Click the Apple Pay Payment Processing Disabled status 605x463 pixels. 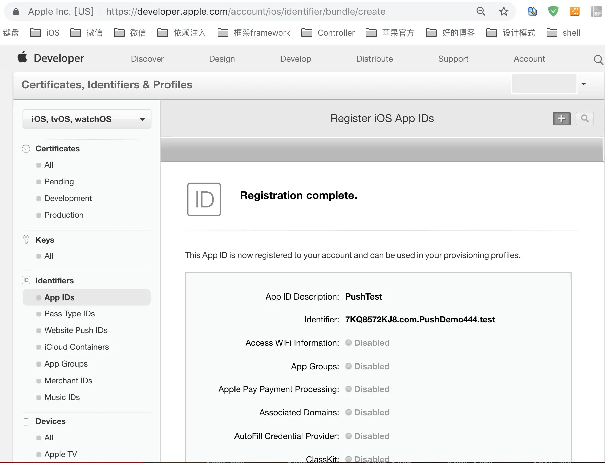click(367, 389)
